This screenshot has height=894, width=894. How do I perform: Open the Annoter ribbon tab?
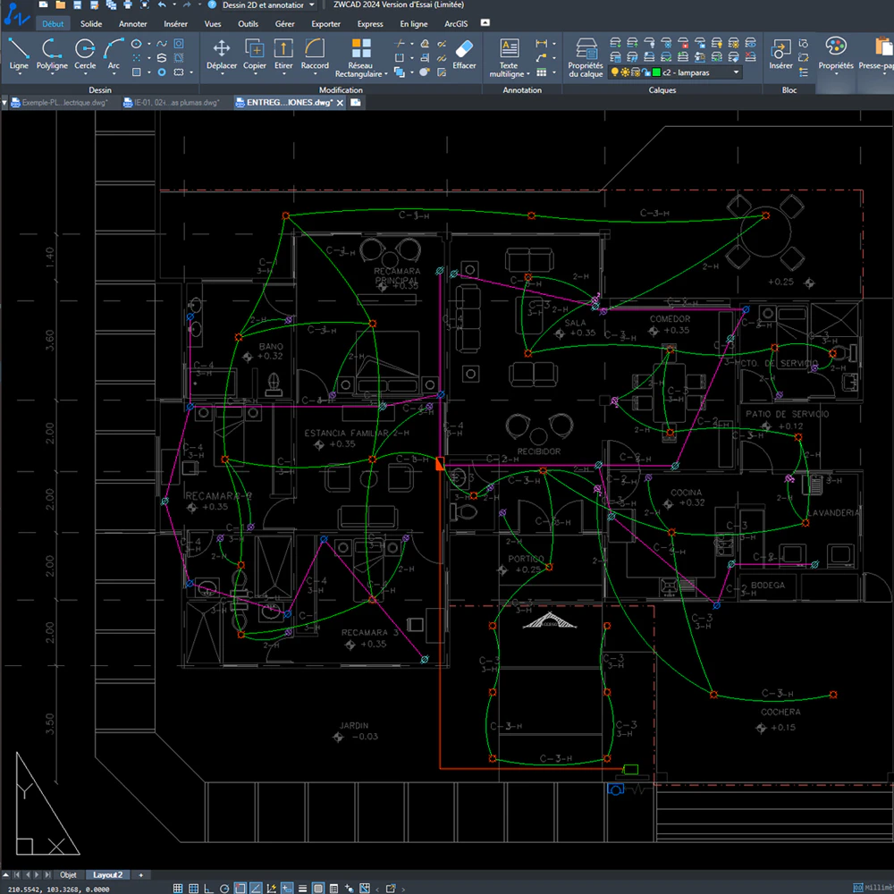pos(133,24)
